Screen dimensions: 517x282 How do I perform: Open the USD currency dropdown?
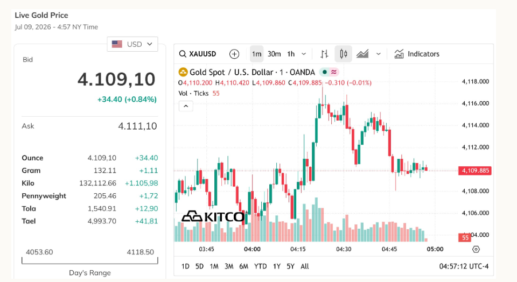point(132,44)
